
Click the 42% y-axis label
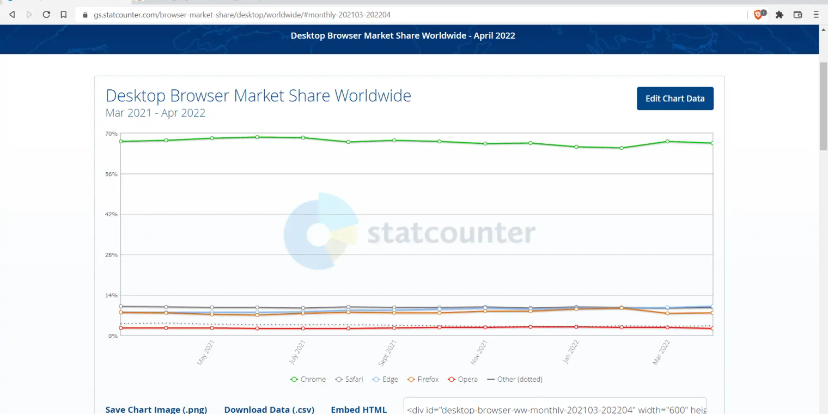point(111,214)
